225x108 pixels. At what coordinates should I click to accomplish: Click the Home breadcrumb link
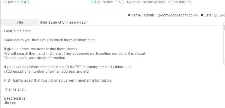pos(11,2)
